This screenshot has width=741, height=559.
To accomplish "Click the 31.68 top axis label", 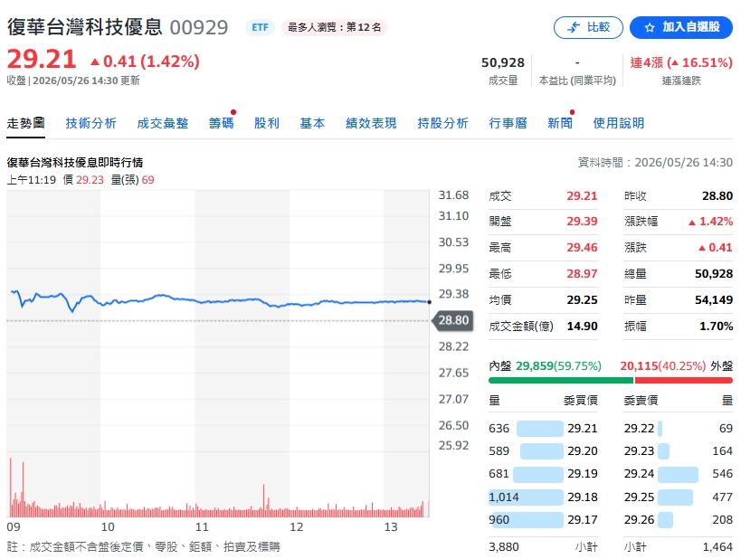I will (x=453, y=195).
